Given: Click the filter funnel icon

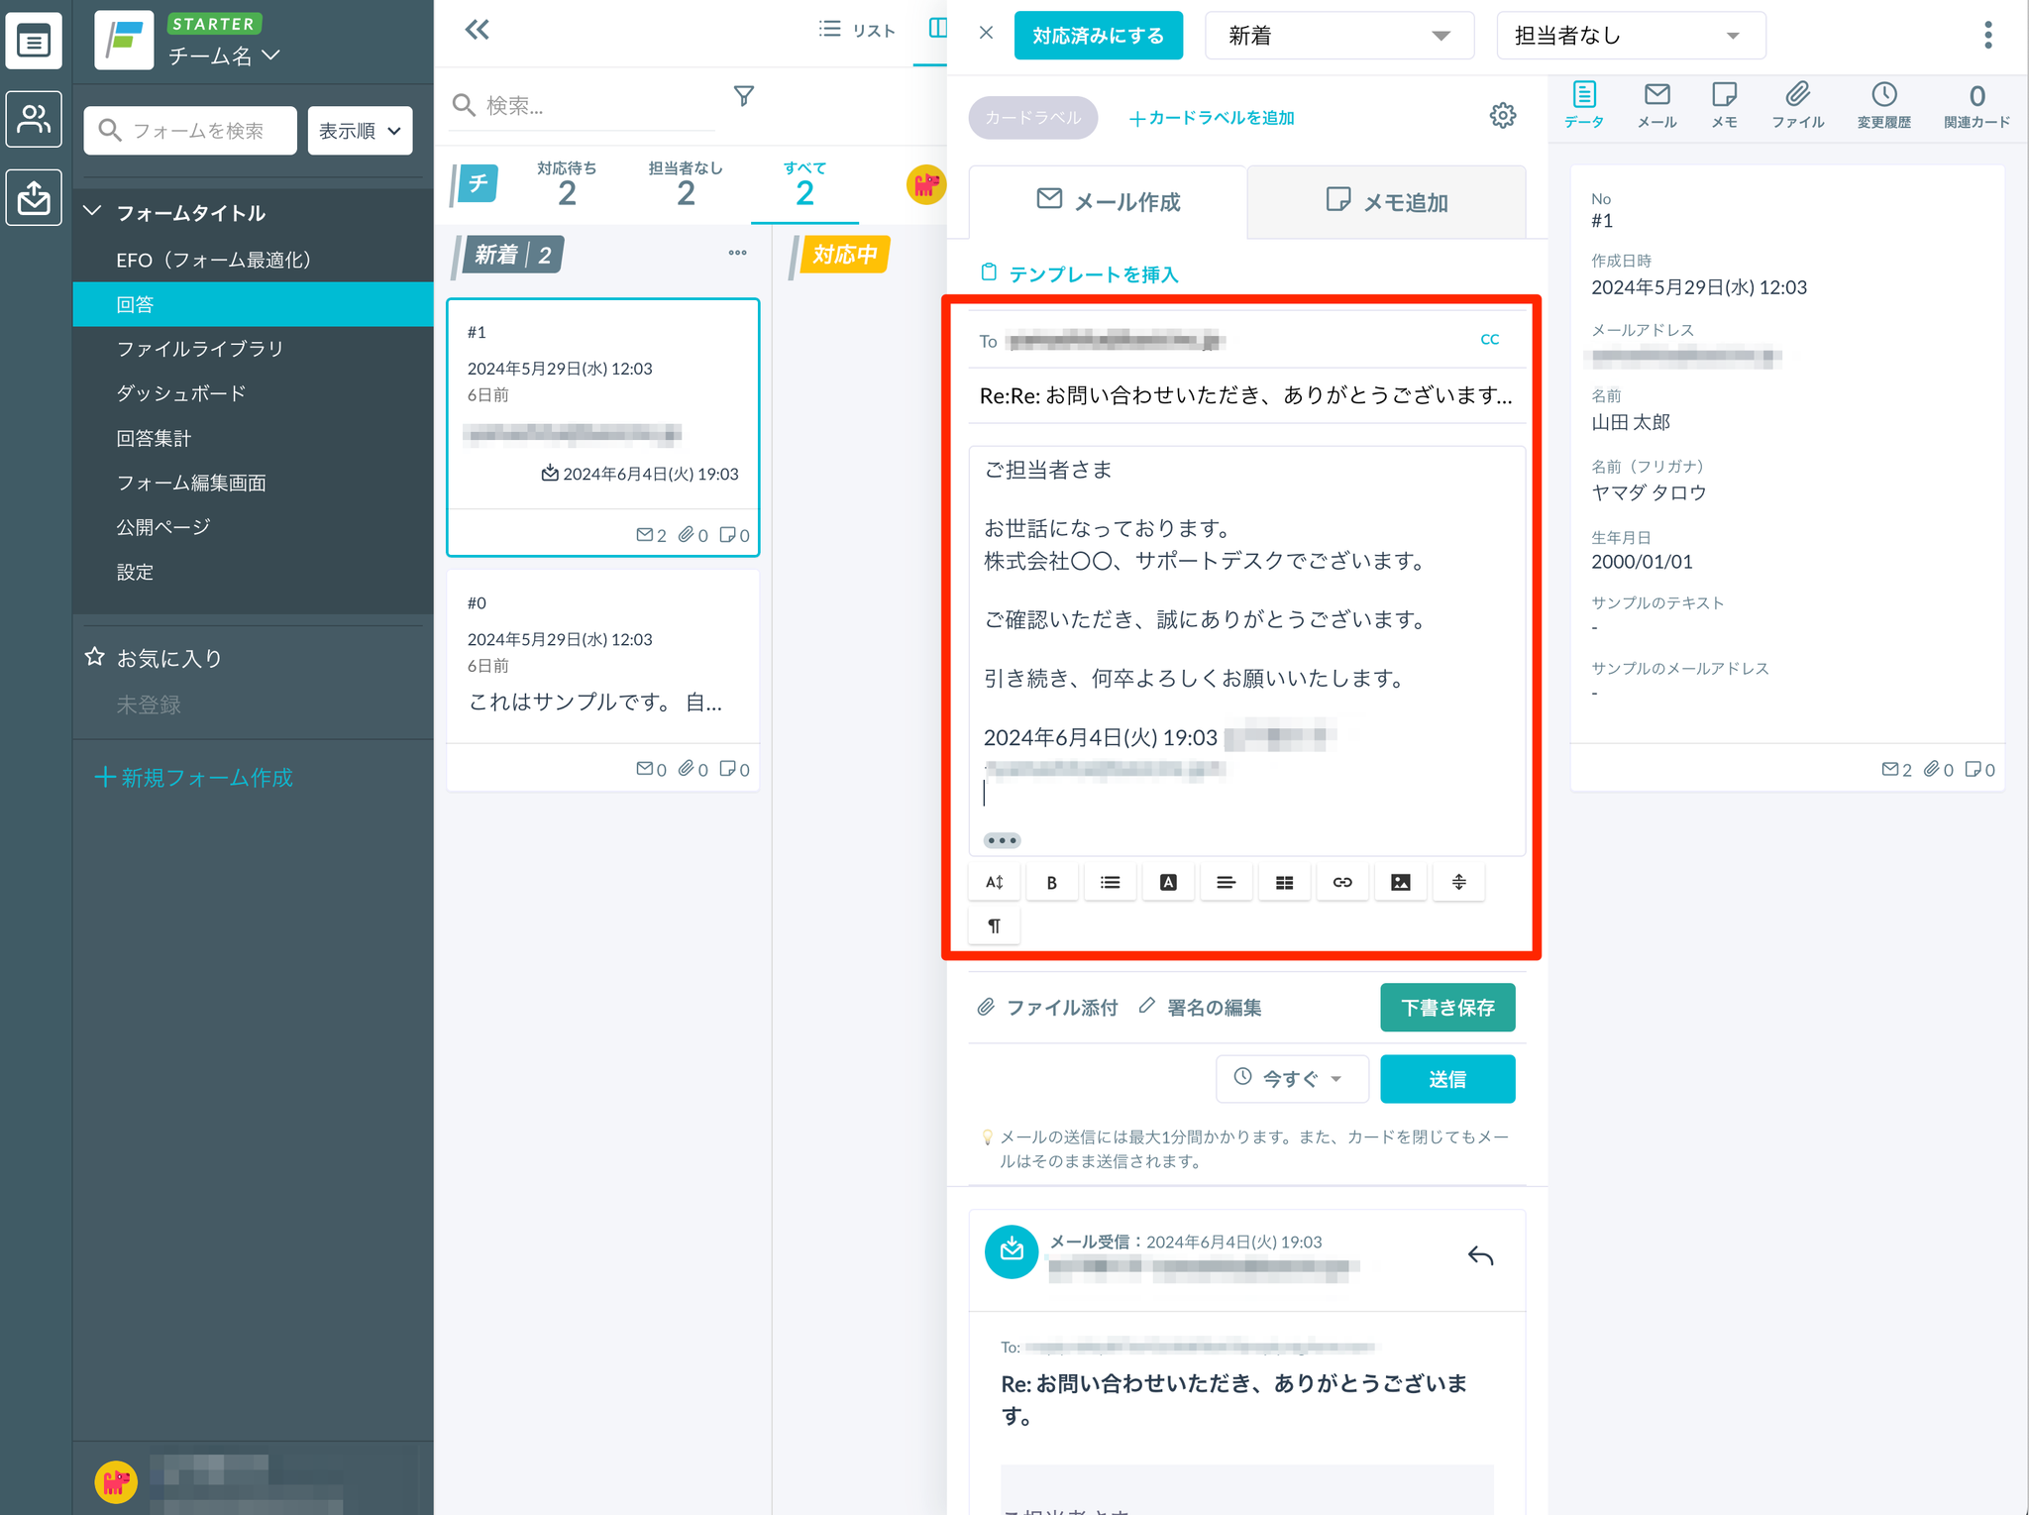Looking at the screenshot, I should pos(743,96).
